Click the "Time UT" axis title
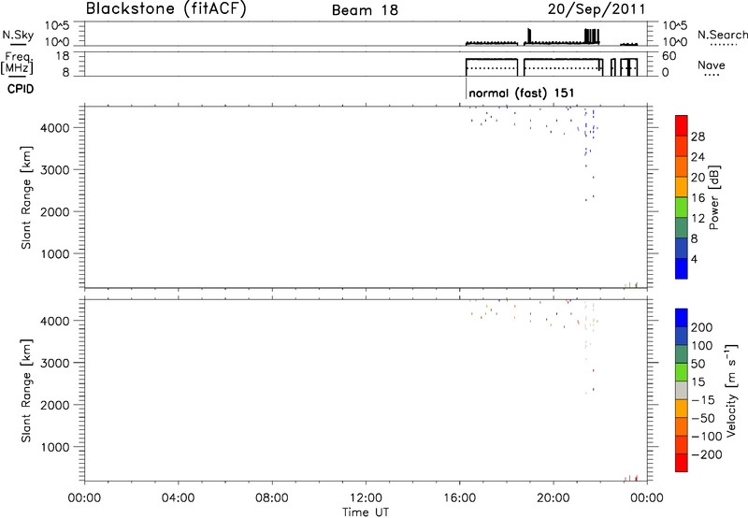The width and height of the screenshot is (748, 518). [366, 512]
